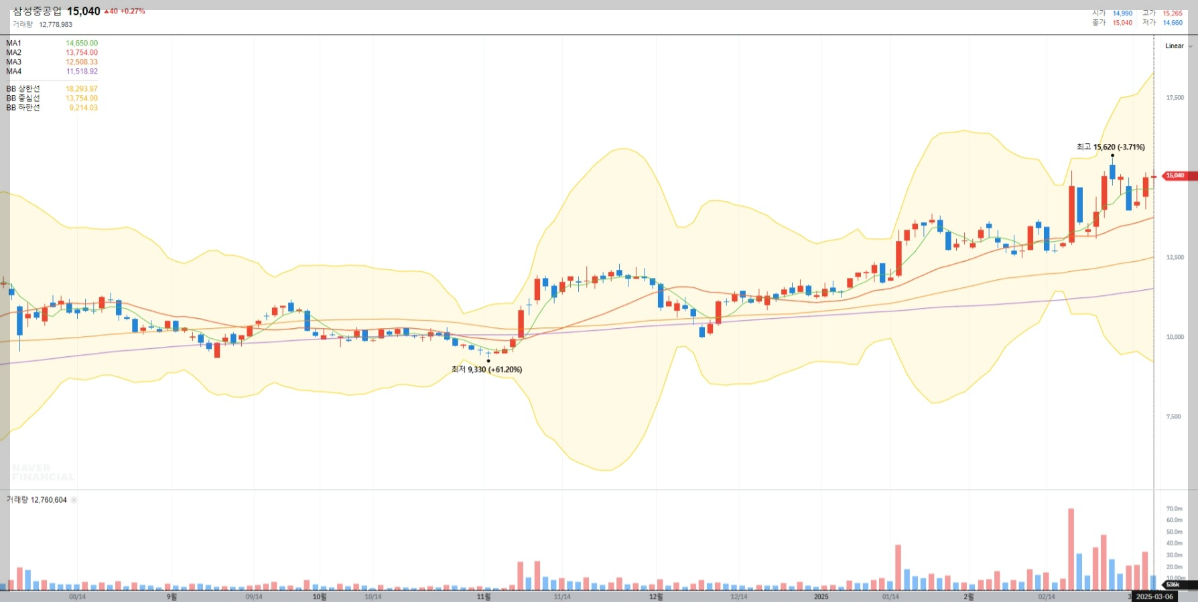1198x602 pixels.
Task: Click the MA2 value 13,754.00
Action: click(82, 53)
